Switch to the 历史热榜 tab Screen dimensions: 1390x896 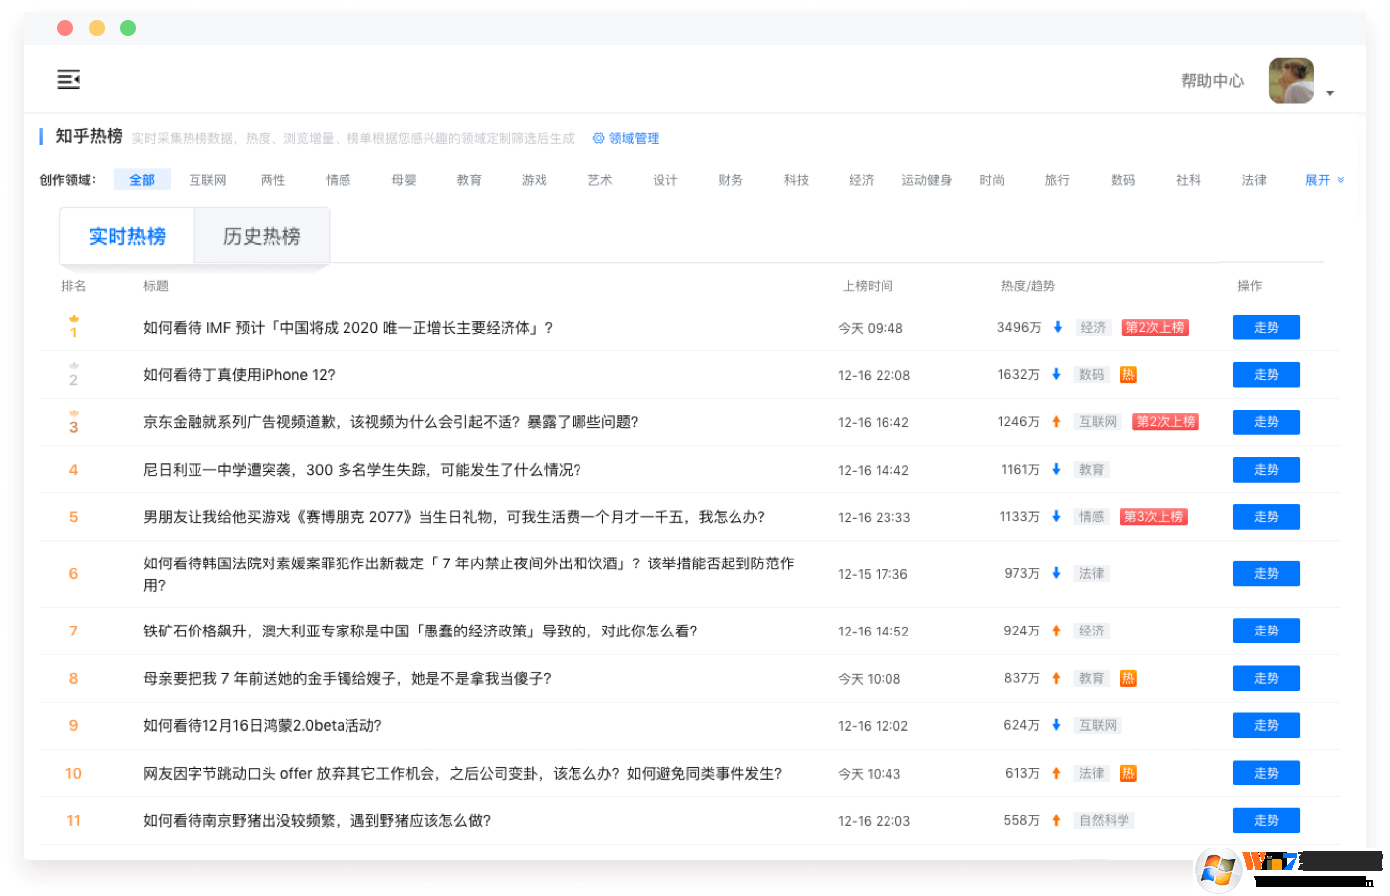pyautogui.click(x=261, y=236)
